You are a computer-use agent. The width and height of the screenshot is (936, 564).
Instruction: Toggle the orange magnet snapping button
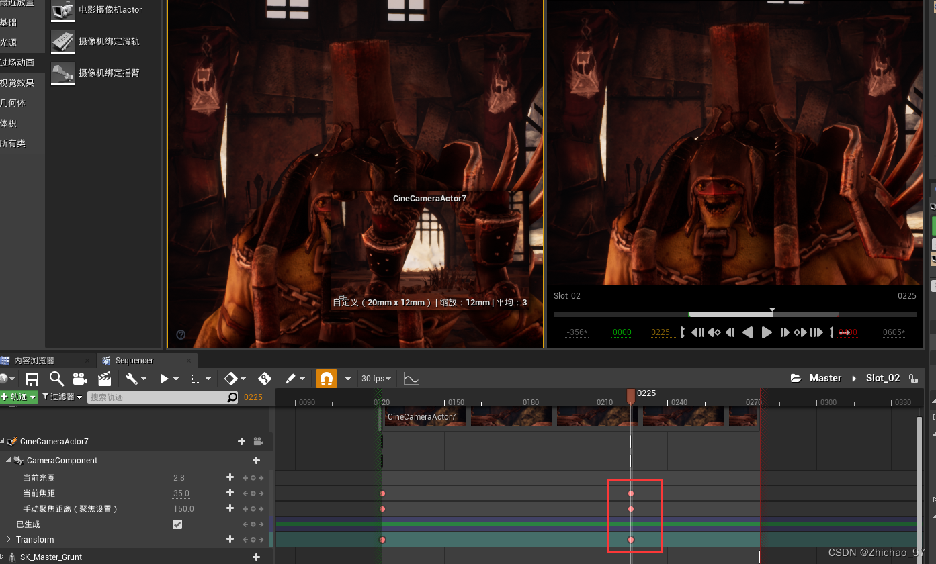[x=327, y=379]
